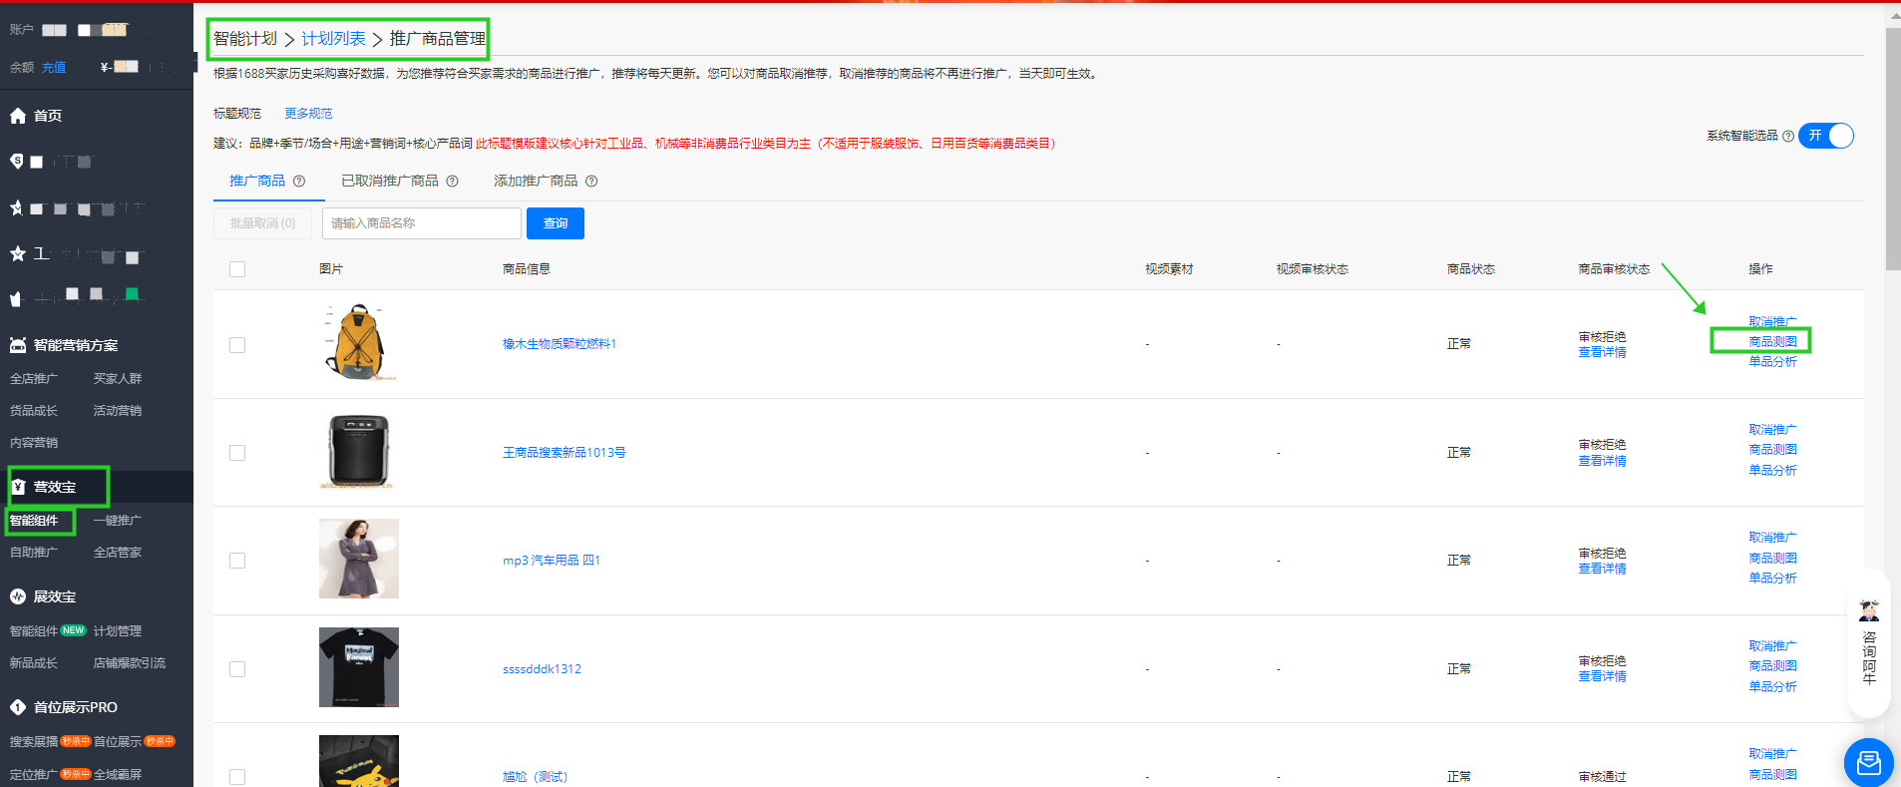Click the yellow backpack product thumbnail
Viewport: 1901px width, 787px height.
click(358, 342)
